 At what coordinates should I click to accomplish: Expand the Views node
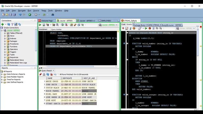click(5, 36)
